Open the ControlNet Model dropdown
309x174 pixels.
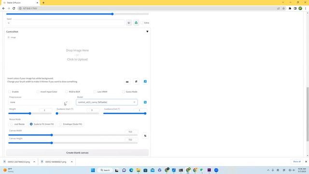pyautogui.click(x=107, y=102)
